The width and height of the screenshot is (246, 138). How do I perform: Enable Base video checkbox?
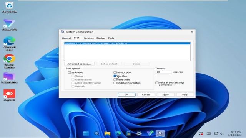[x=115, y=79]
